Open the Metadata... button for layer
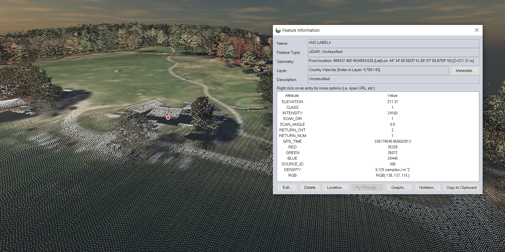 pos(465,71)
